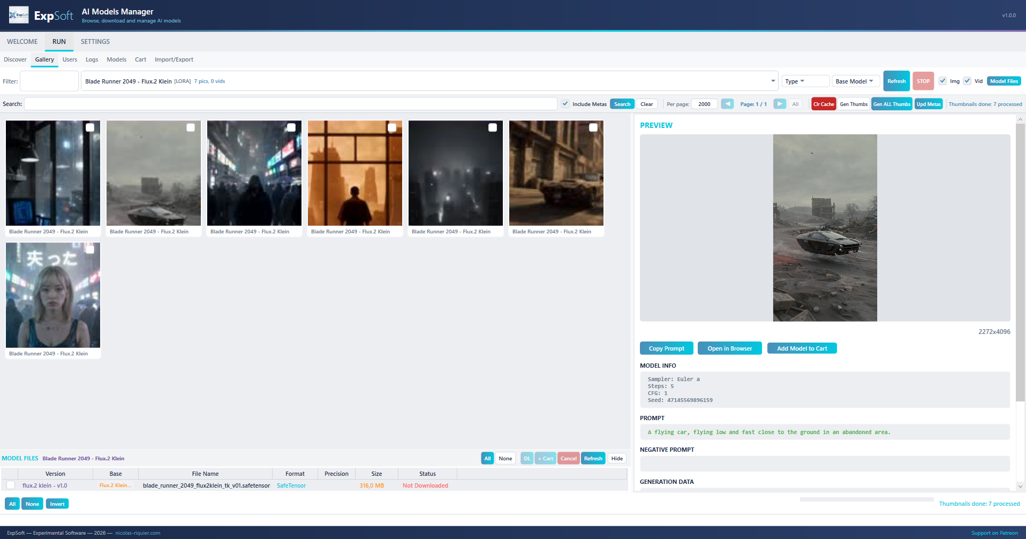
Task: Switch to the WELCOME tab
Action: (x=22, y=42)
